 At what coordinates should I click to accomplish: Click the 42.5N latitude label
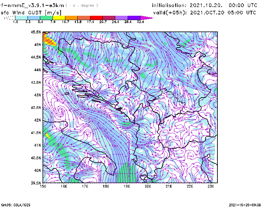[36, 108]
